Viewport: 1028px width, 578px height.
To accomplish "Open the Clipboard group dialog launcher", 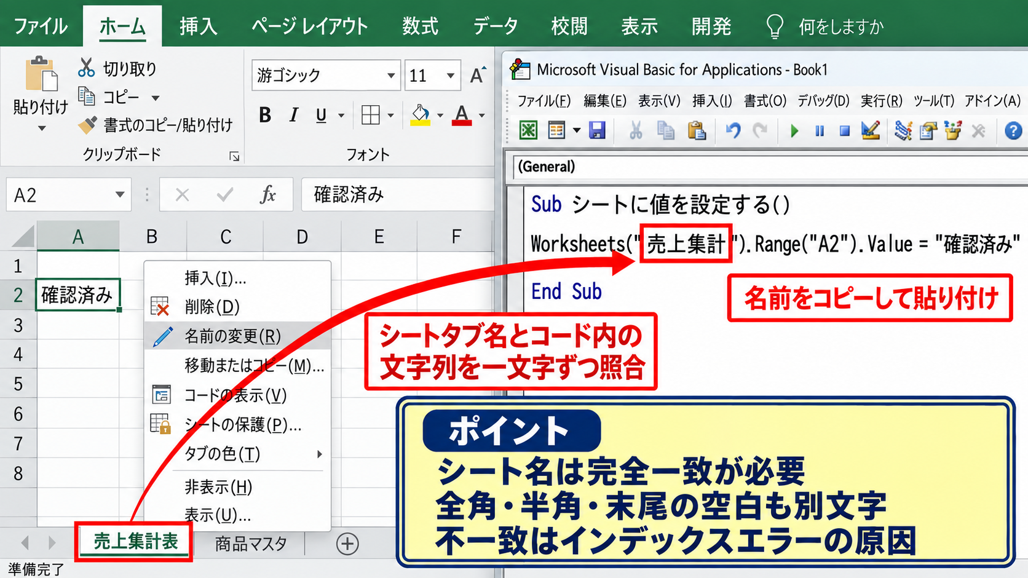I will (234, 156).
